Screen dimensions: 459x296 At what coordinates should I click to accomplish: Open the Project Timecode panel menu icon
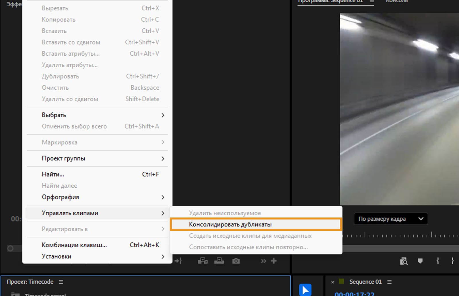coord(61,282)
